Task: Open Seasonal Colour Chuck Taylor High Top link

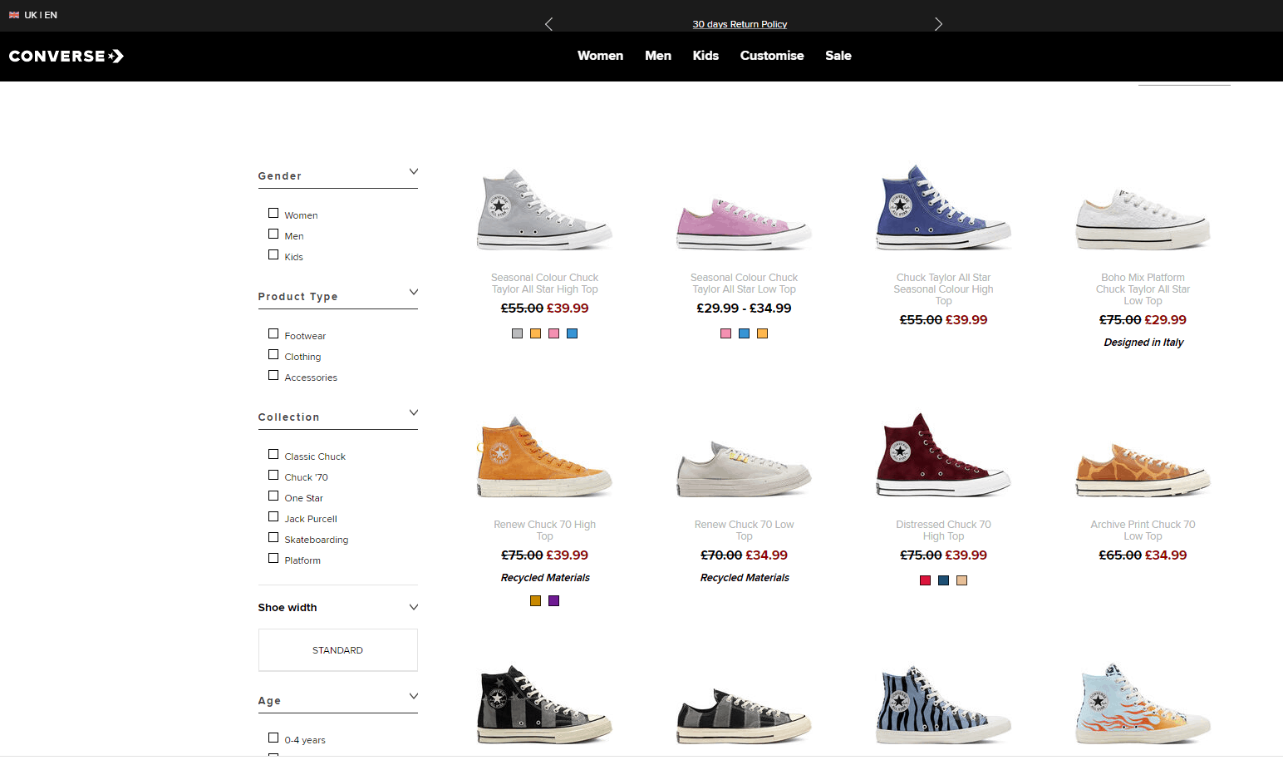Action: coord(544,284)
